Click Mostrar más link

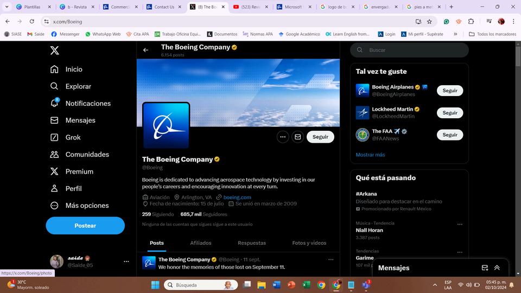[x=370, y=155]
